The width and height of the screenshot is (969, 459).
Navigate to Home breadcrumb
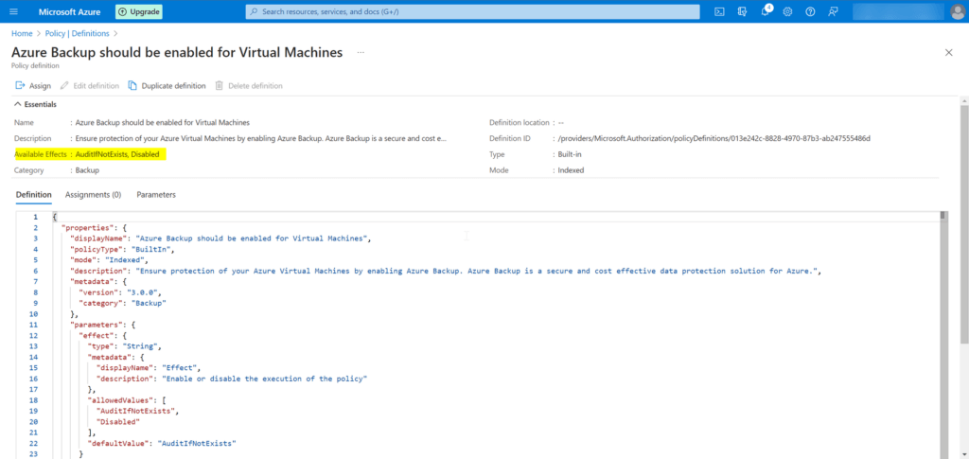[x=22, y=33]
